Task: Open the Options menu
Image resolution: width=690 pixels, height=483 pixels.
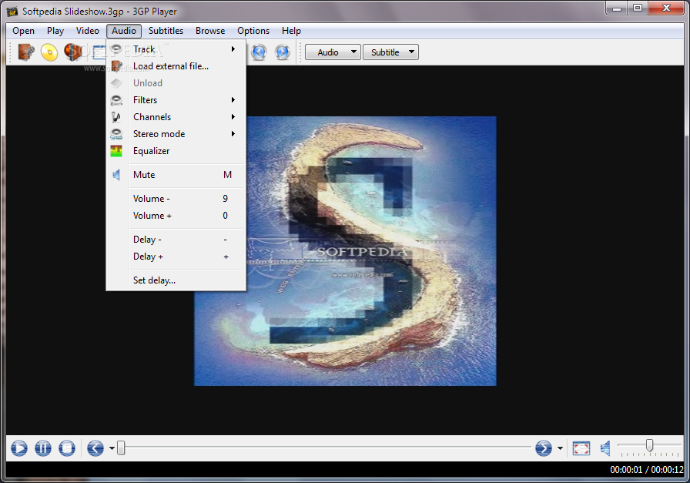Action: click(253, 31)
